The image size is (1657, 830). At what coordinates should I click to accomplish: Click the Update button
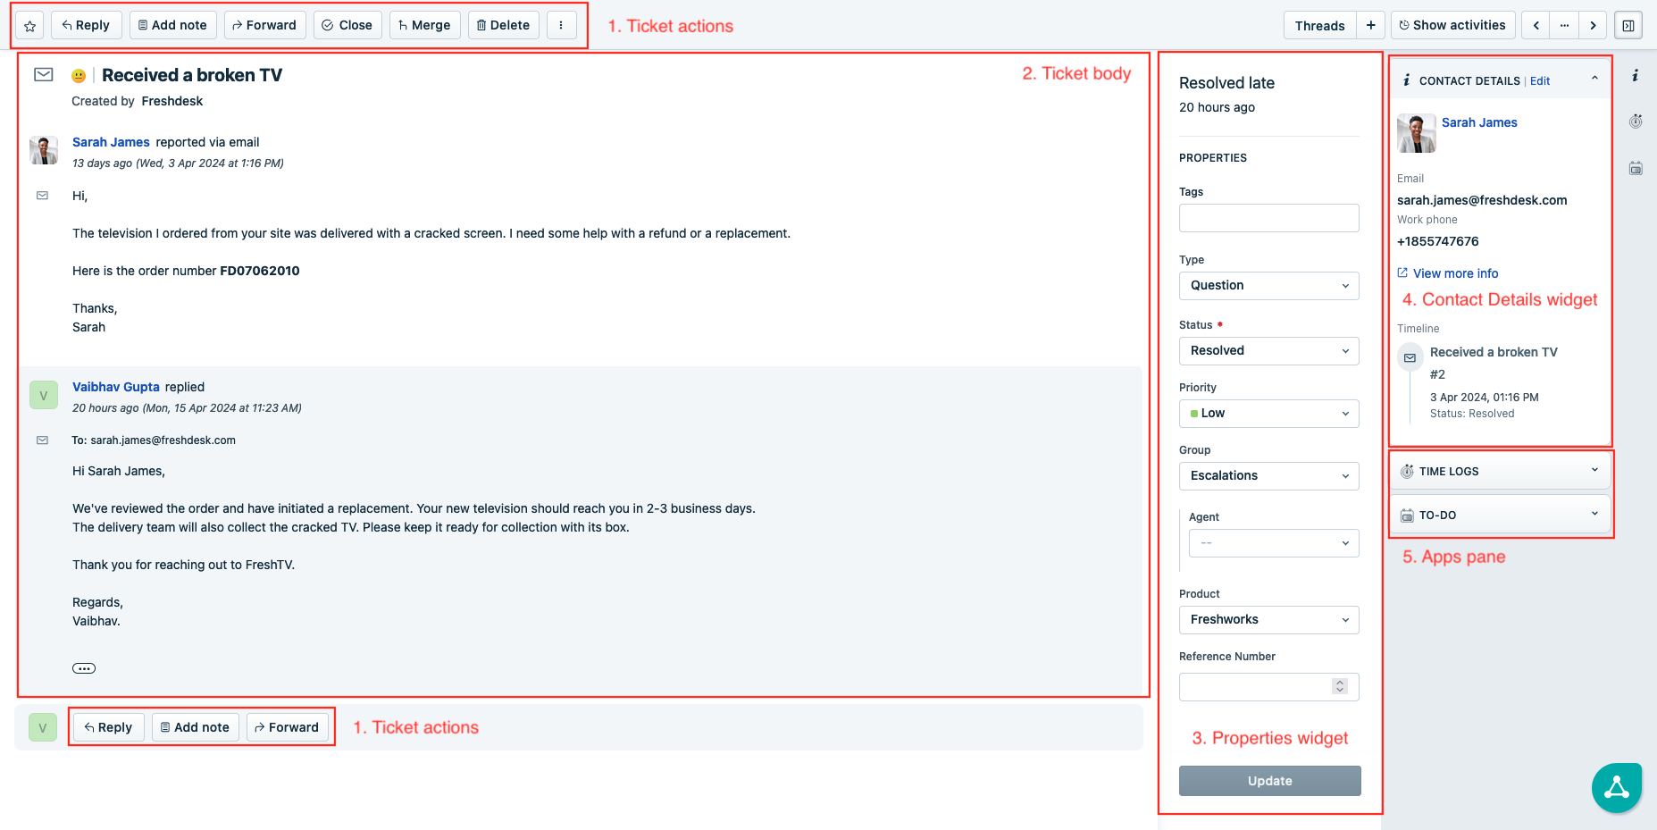pos(1270,781)
